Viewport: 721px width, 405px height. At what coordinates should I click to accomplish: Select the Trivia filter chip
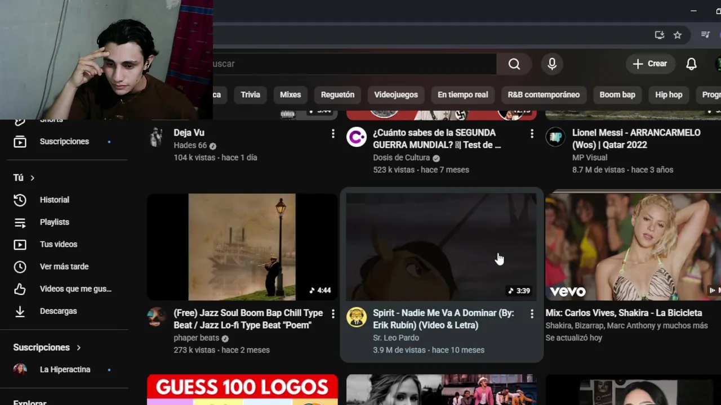pos(250,94)
